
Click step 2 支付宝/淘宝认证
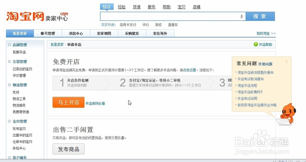click(x=155, y=80)
